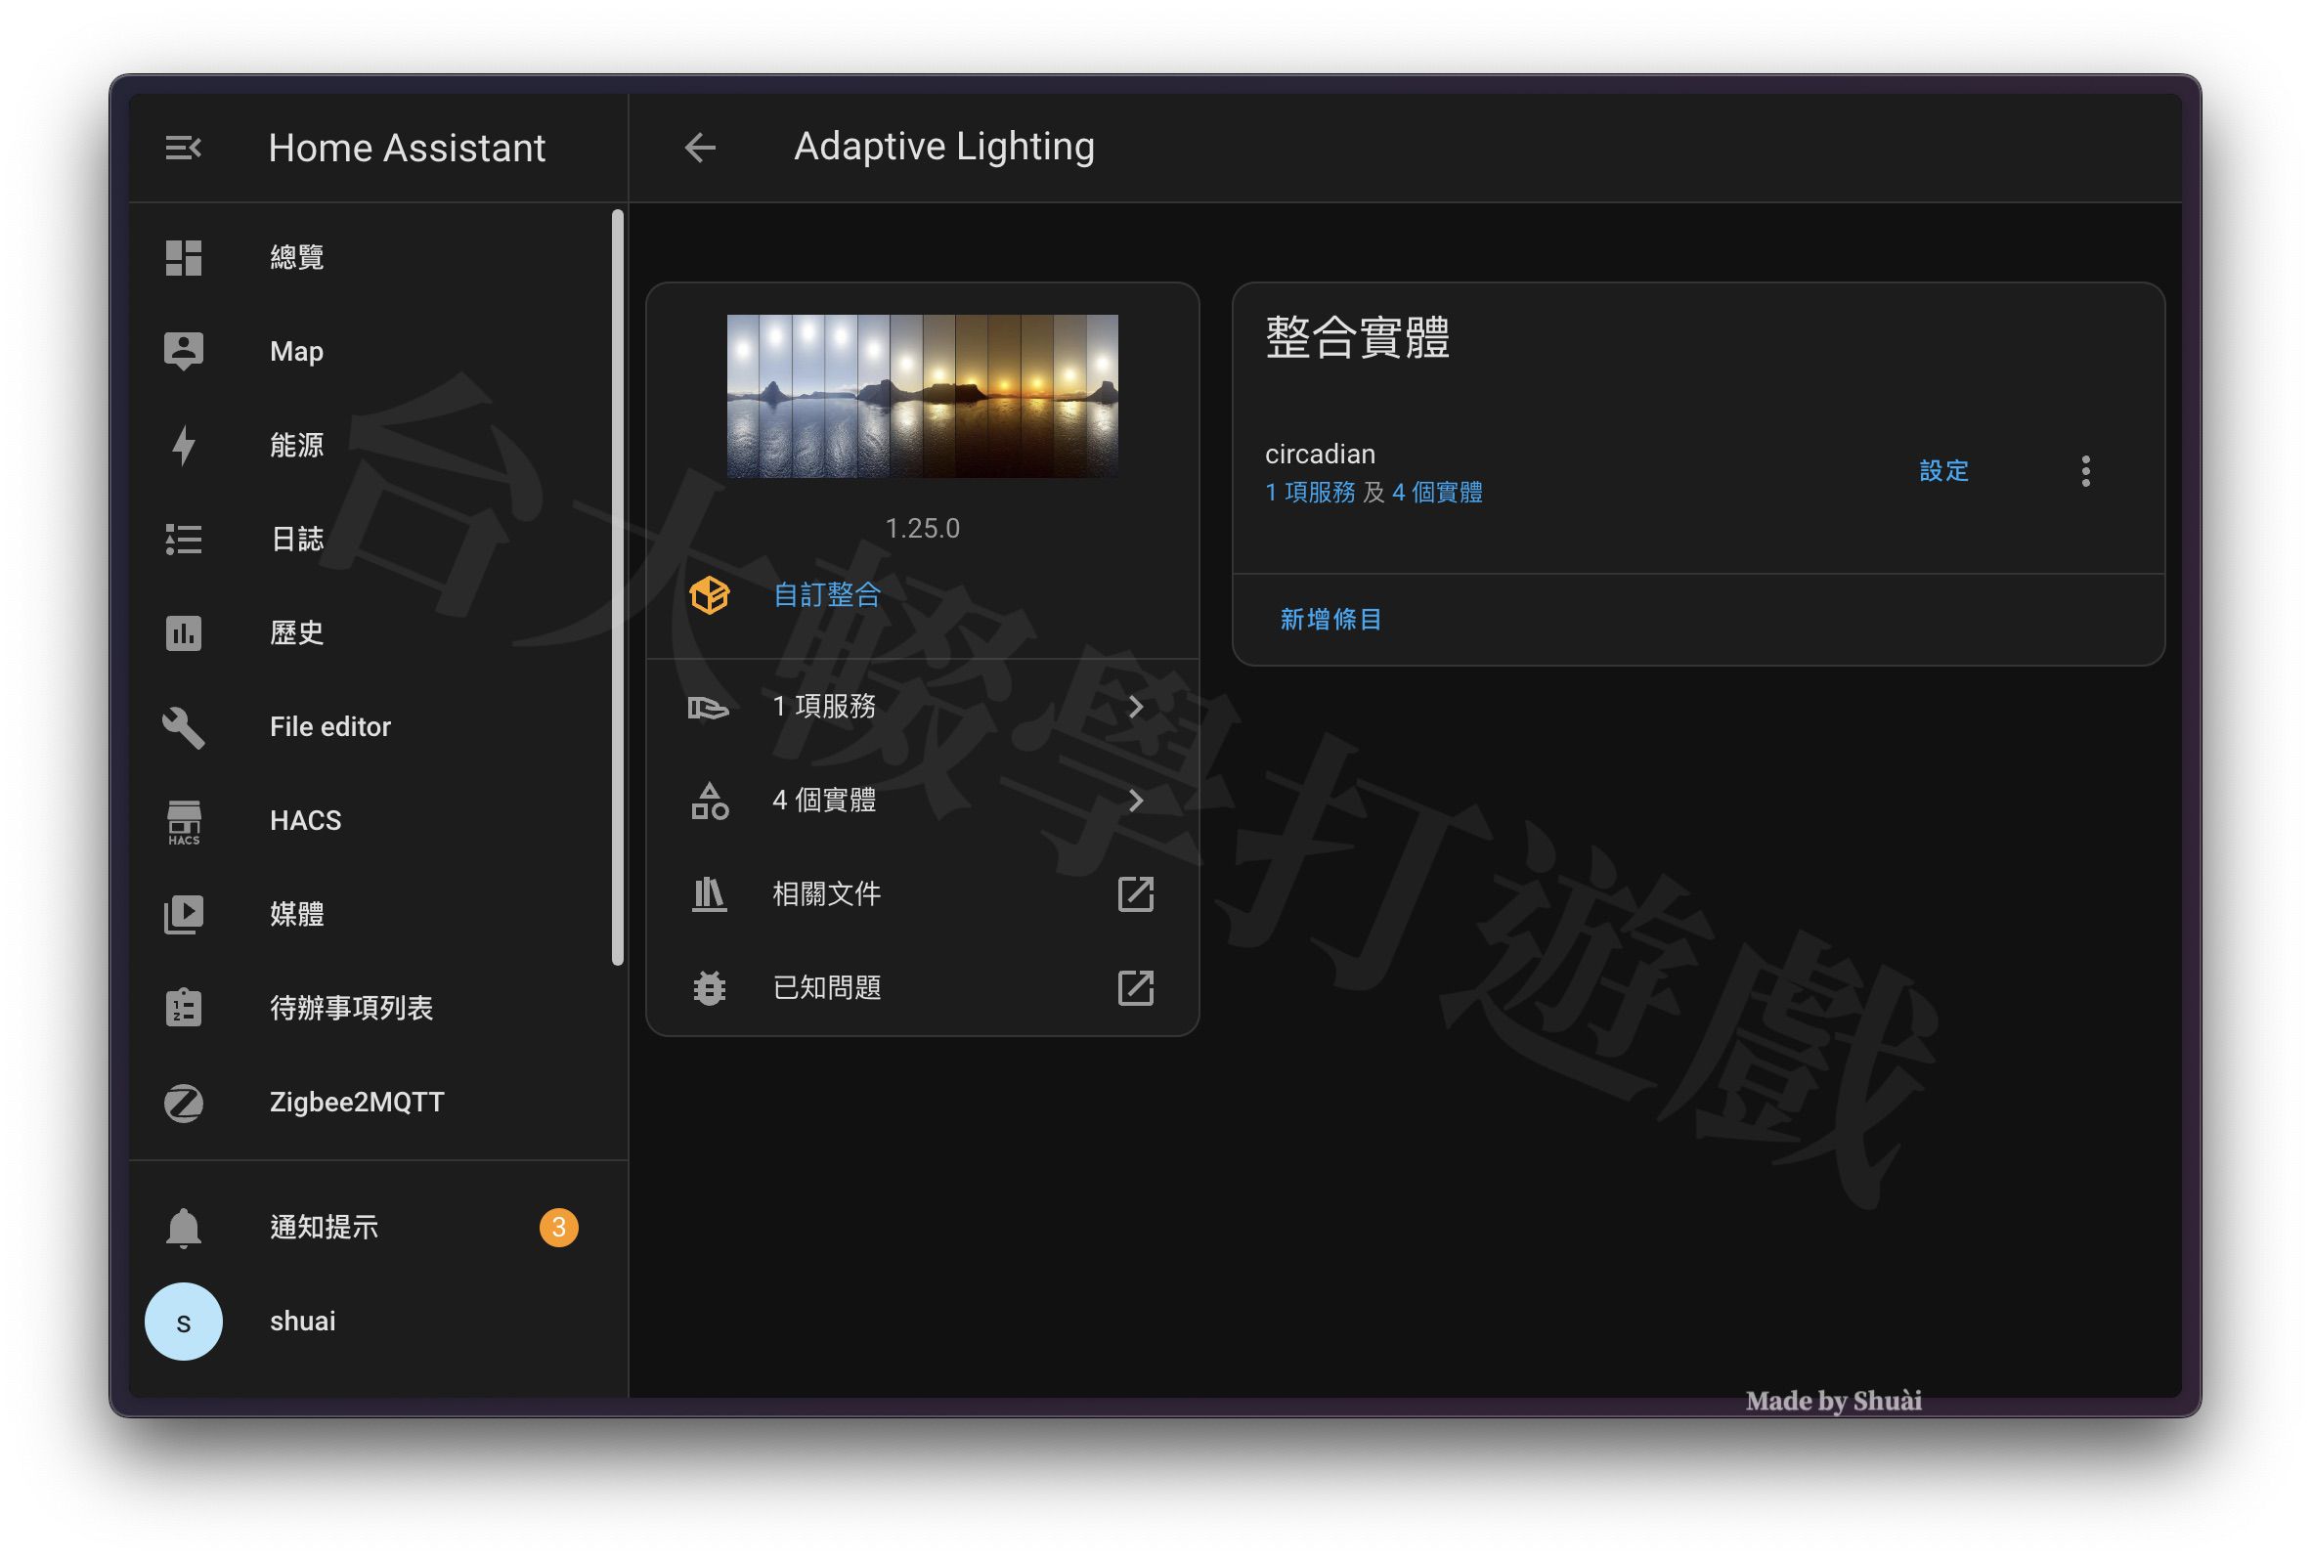Viewport: 2311px width, 1562px height.
Task: Select File editor label in sidebar
Action: point(330,727)
